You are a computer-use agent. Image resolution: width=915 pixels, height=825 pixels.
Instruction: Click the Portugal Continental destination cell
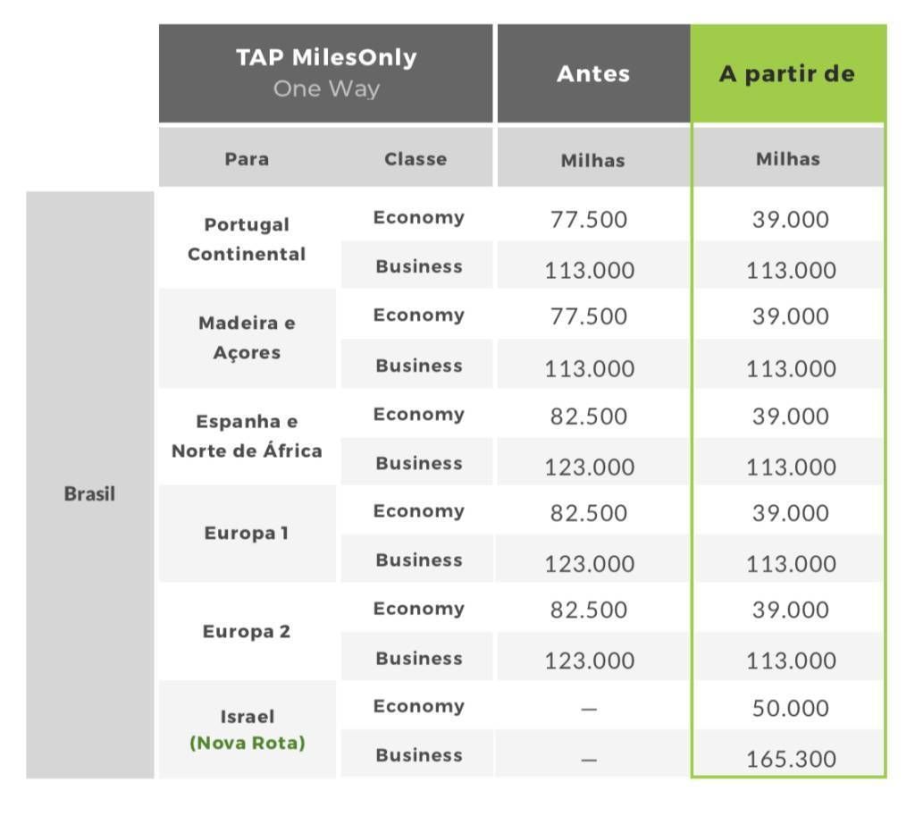(247, 240)
